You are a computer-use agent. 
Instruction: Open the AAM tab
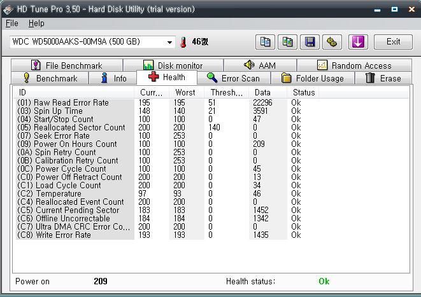tap(260, 66)
